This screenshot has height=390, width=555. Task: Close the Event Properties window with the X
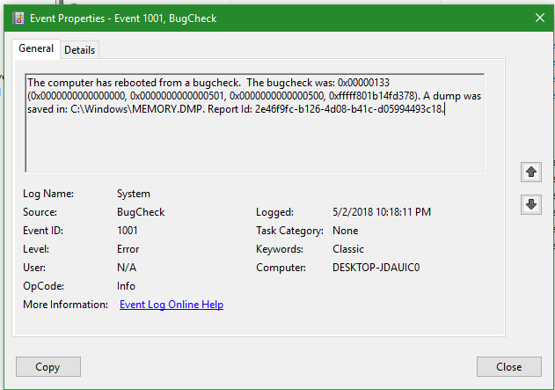coord(540,18)
